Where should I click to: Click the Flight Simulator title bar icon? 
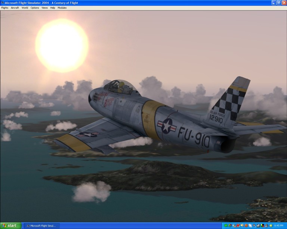[x=2, y=3]
